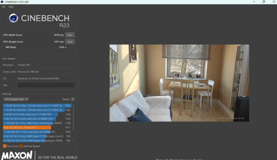This screenshot has width=277, height=160.
Task: Select the Intel Xeon W-3265M ranking row
Action: tap(37, 132)
